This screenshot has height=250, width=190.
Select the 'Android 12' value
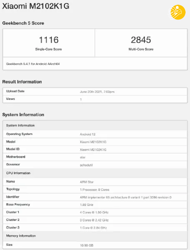88,134
